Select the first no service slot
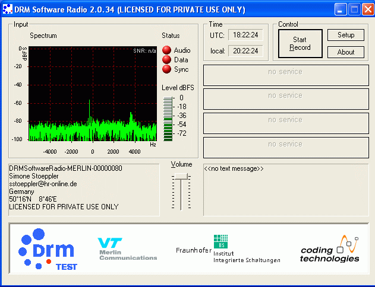 coord(286,75)
